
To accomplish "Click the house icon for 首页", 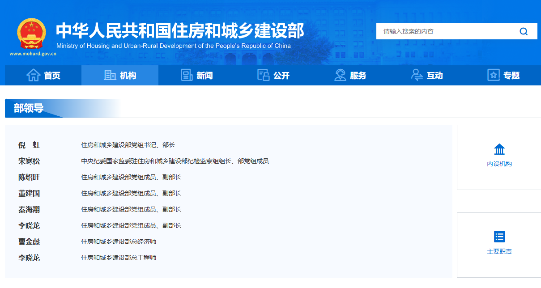I will (x=34, y=75).
